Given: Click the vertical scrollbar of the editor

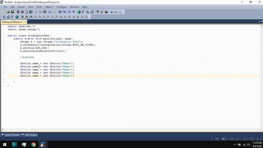Looking at the screenshot, I should [x=261, y=76].
